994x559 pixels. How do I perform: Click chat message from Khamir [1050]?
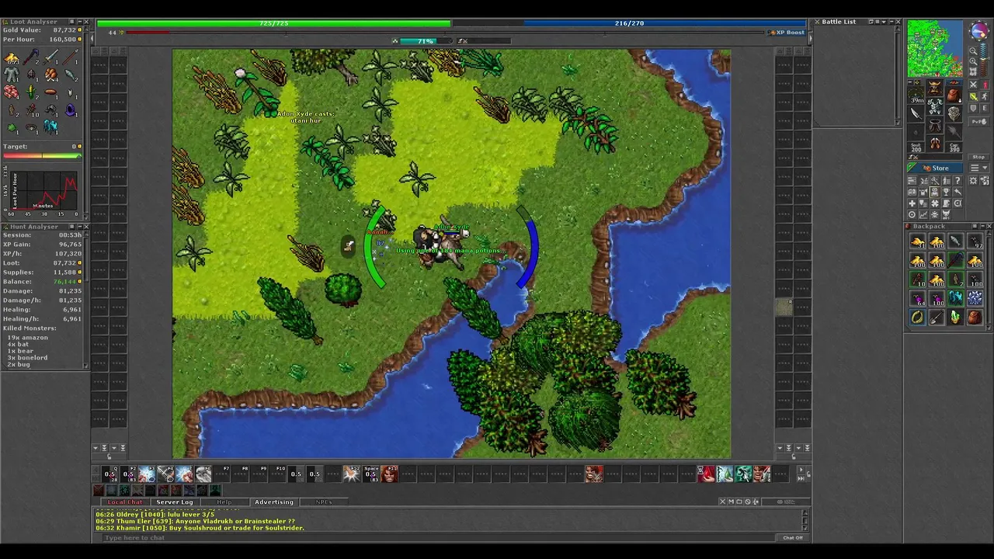click(200, 528)
